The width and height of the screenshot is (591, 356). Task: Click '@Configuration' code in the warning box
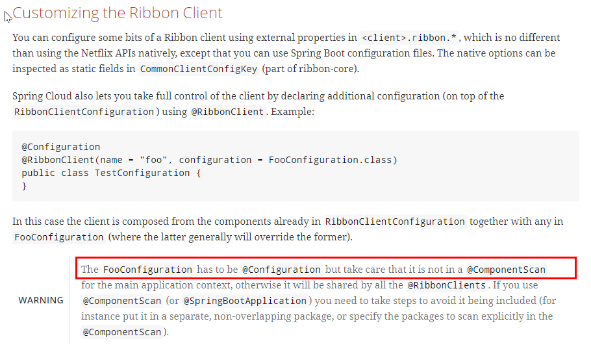coord(281,270)
